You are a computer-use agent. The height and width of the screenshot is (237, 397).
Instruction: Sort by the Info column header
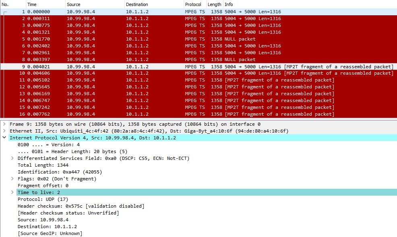coord(310,4)
